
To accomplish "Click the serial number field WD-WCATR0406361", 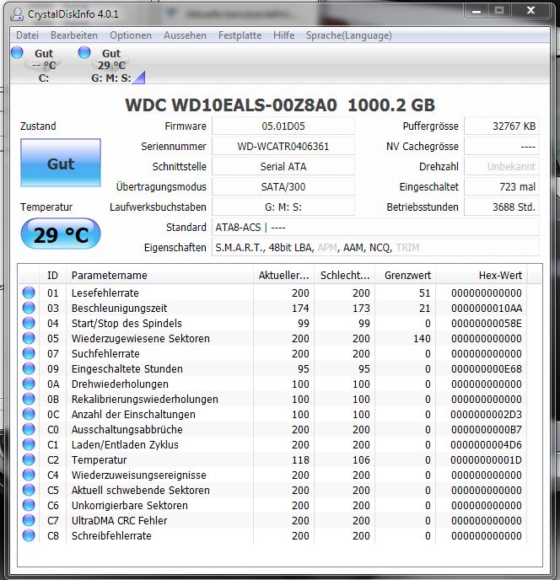I will click(x=283, y=147).
